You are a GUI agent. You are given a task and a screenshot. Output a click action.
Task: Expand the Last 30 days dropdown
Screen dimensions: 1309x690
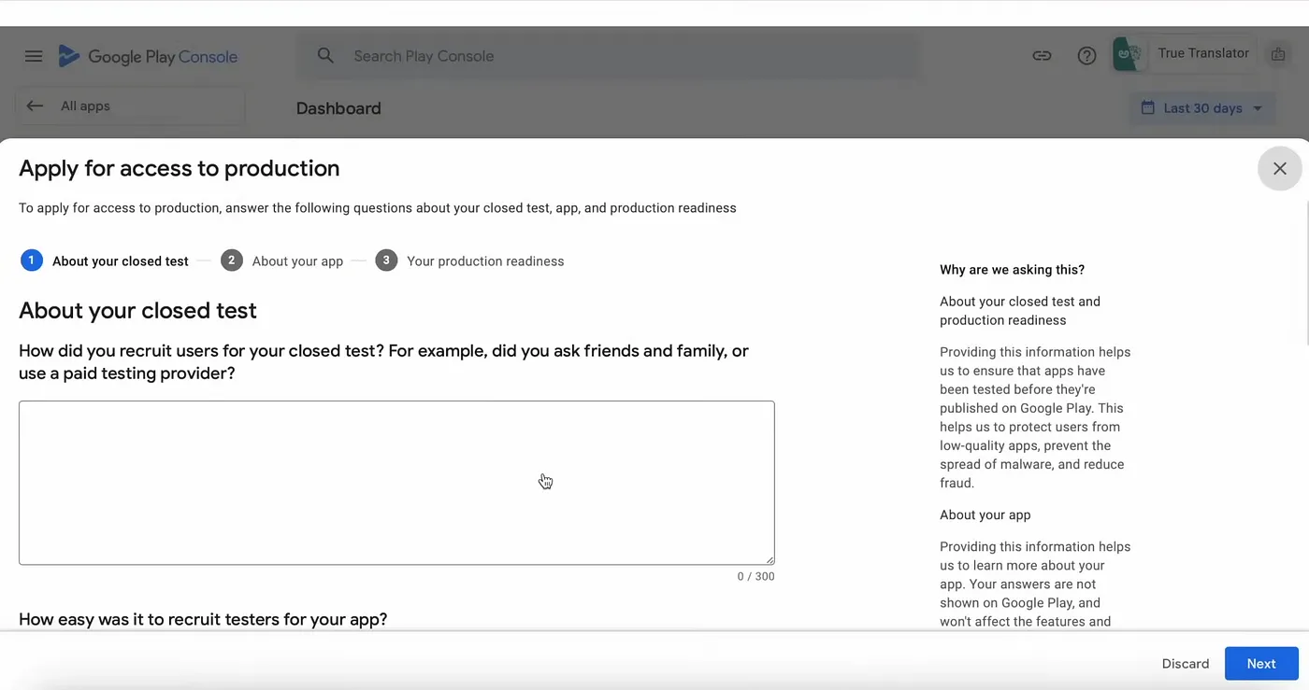(1202, 108)
